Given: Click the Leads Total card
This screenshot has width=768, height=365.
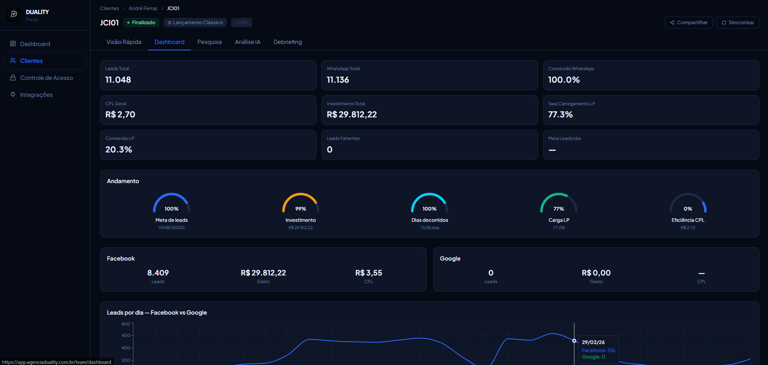Looking at the screenshot, I should (208, 75).
